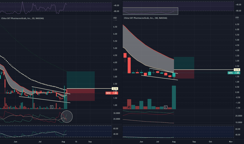
Task: Click the 1.00 level on the daily price axis
Action: click(x=115, y=105)
